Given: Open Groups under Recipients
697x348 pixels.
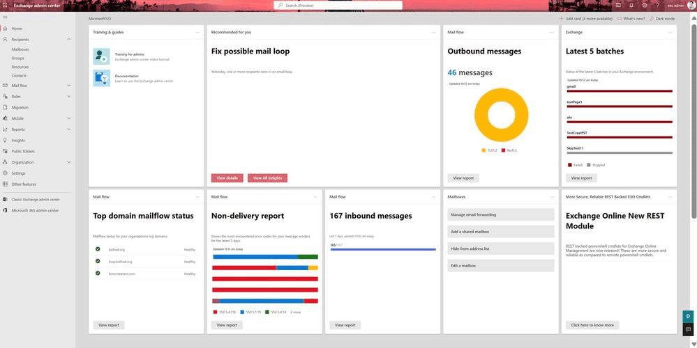Looking at the screenshot, I should tap(17, 58).
